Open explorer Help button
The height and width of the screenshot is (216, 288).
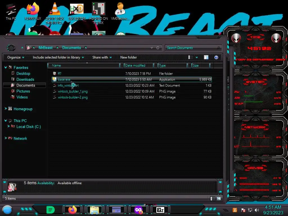(x=216, y=57)
